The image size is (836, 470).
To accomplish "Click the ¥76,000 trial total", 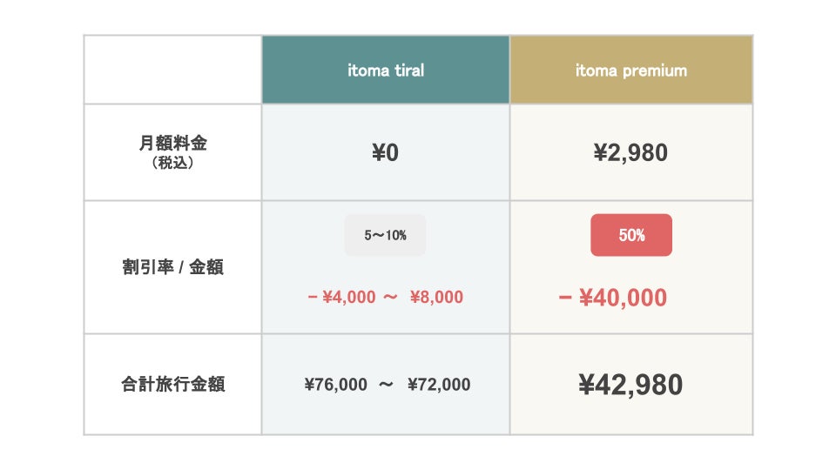I will click(x=336, y=385).
